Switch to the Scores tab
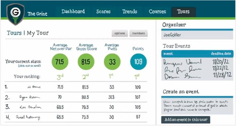 pyautogui.click(x=103, y=11)
